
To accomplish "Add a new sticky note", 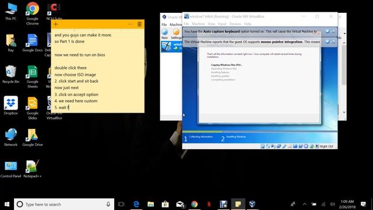I will coord(56,24).
